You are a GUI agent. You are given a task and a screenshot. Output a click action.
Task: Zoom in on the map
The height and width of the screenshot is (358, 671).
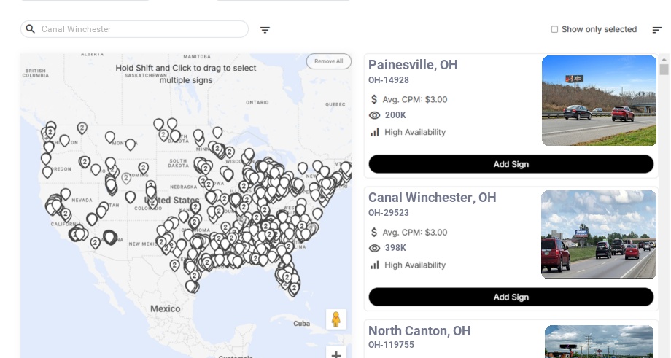click(x=336, y=354)
